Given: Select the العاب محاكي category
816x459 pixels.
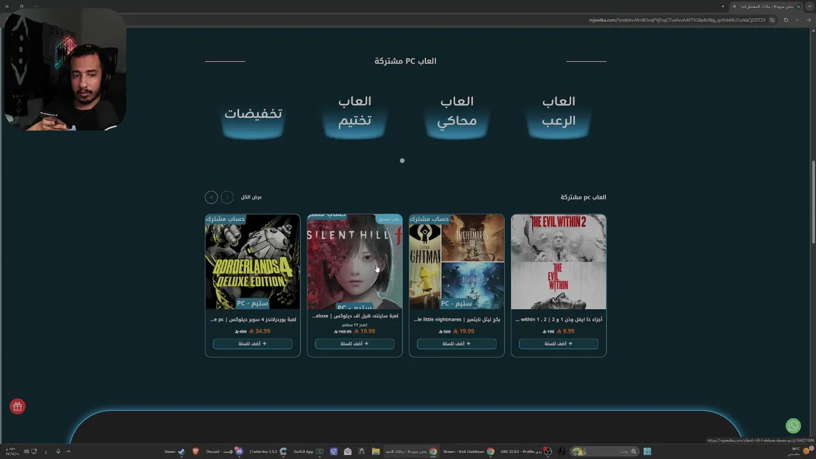Looking at the screenshot, I should [x=456, y=112].
